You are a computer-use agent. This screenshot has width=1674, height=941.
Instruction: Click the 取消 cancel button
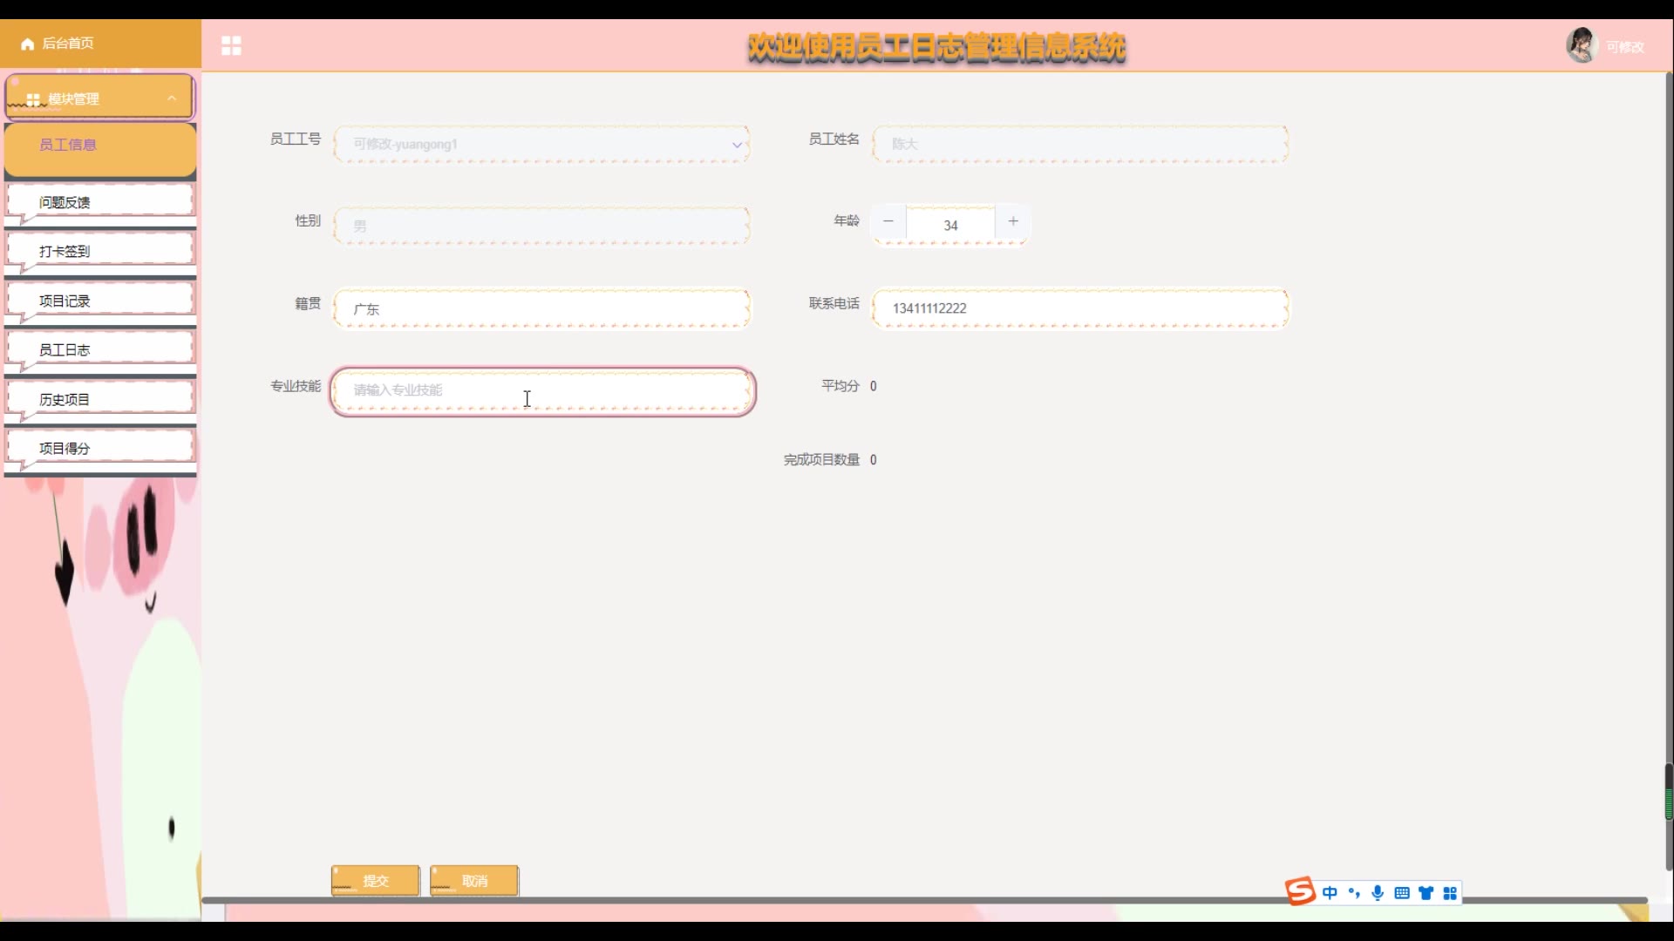click(x=474, y=881)
